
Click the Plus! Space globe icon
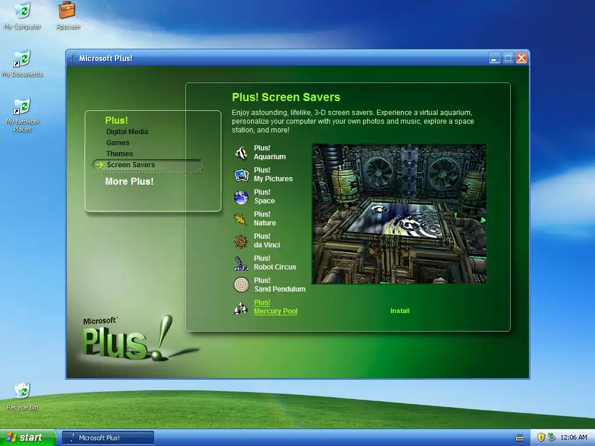[241, 197]
